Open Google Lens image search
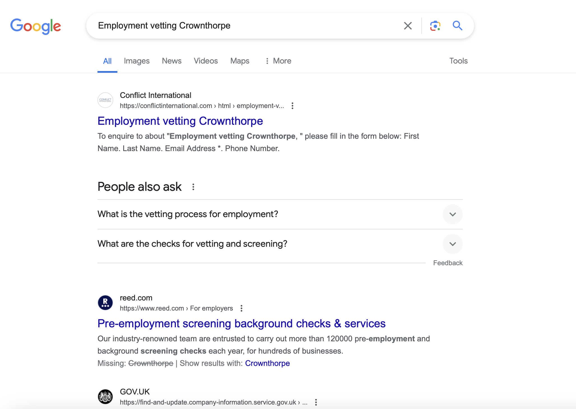This screenshot has height=409, width=576. click(x=435, y=26)
